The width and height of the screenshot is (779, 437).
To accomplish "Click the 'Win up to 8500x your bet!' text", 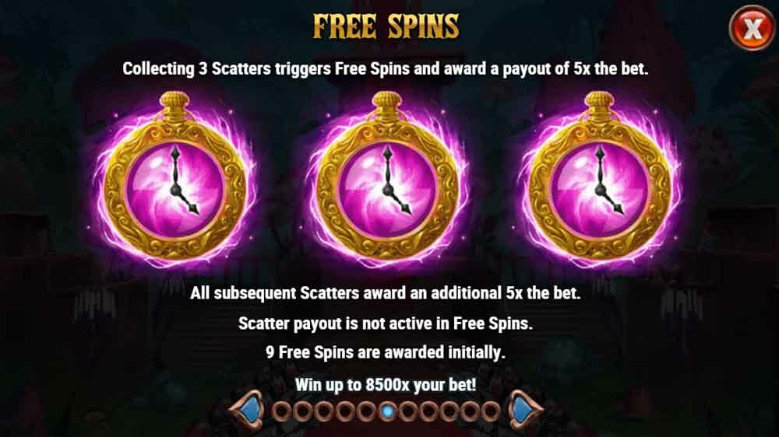I will 386,384.
